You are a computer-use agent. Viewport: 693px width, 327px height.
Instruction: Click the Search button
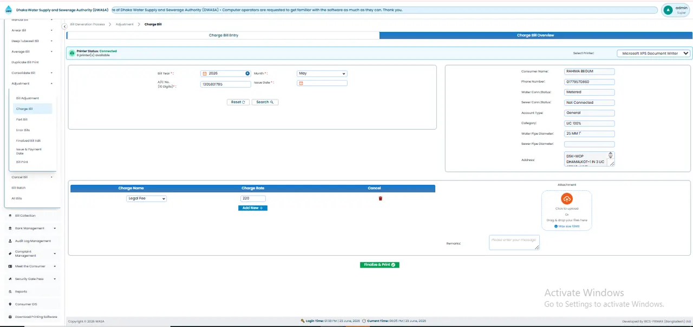click(x=265, y=102)
